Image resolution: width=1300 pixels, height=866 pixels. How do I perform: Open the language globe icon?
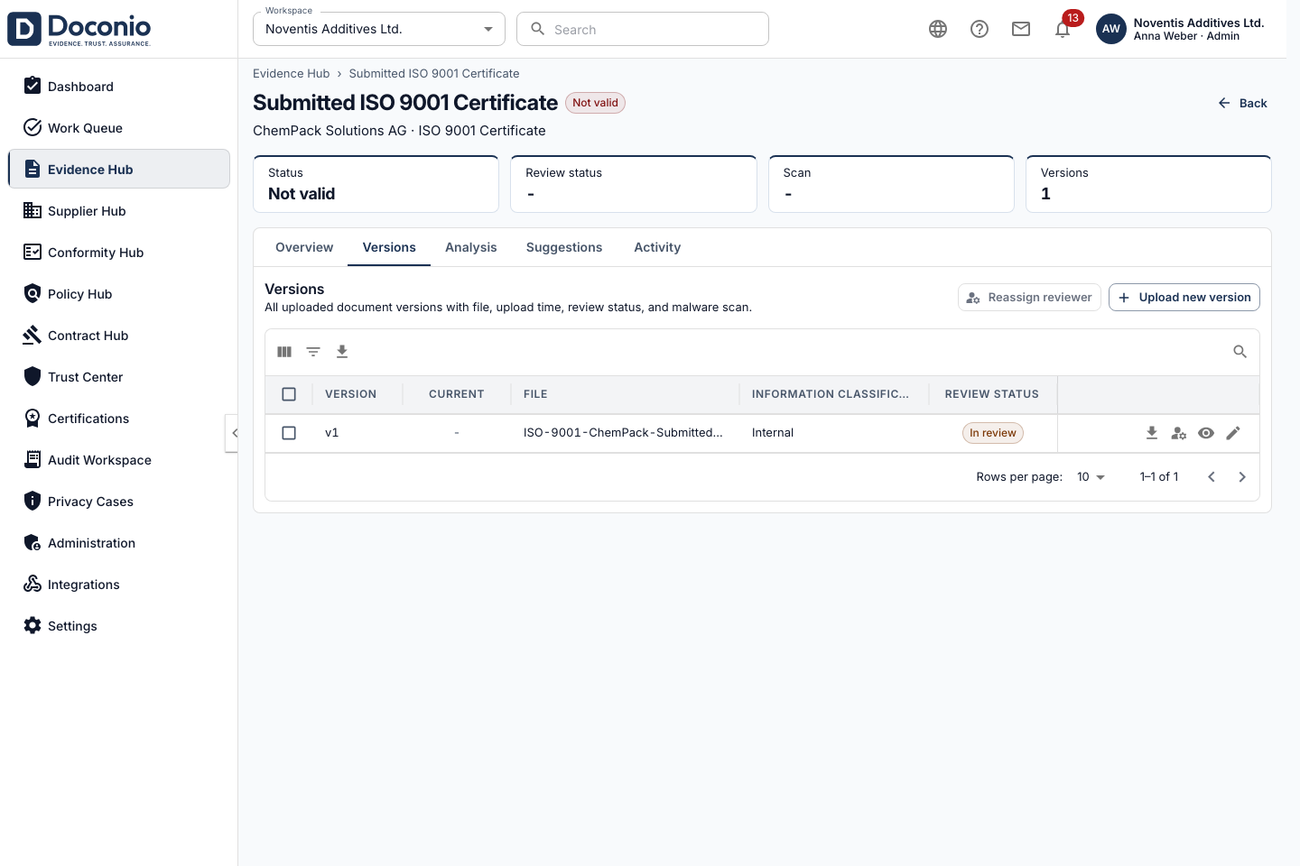pos(938,29)
